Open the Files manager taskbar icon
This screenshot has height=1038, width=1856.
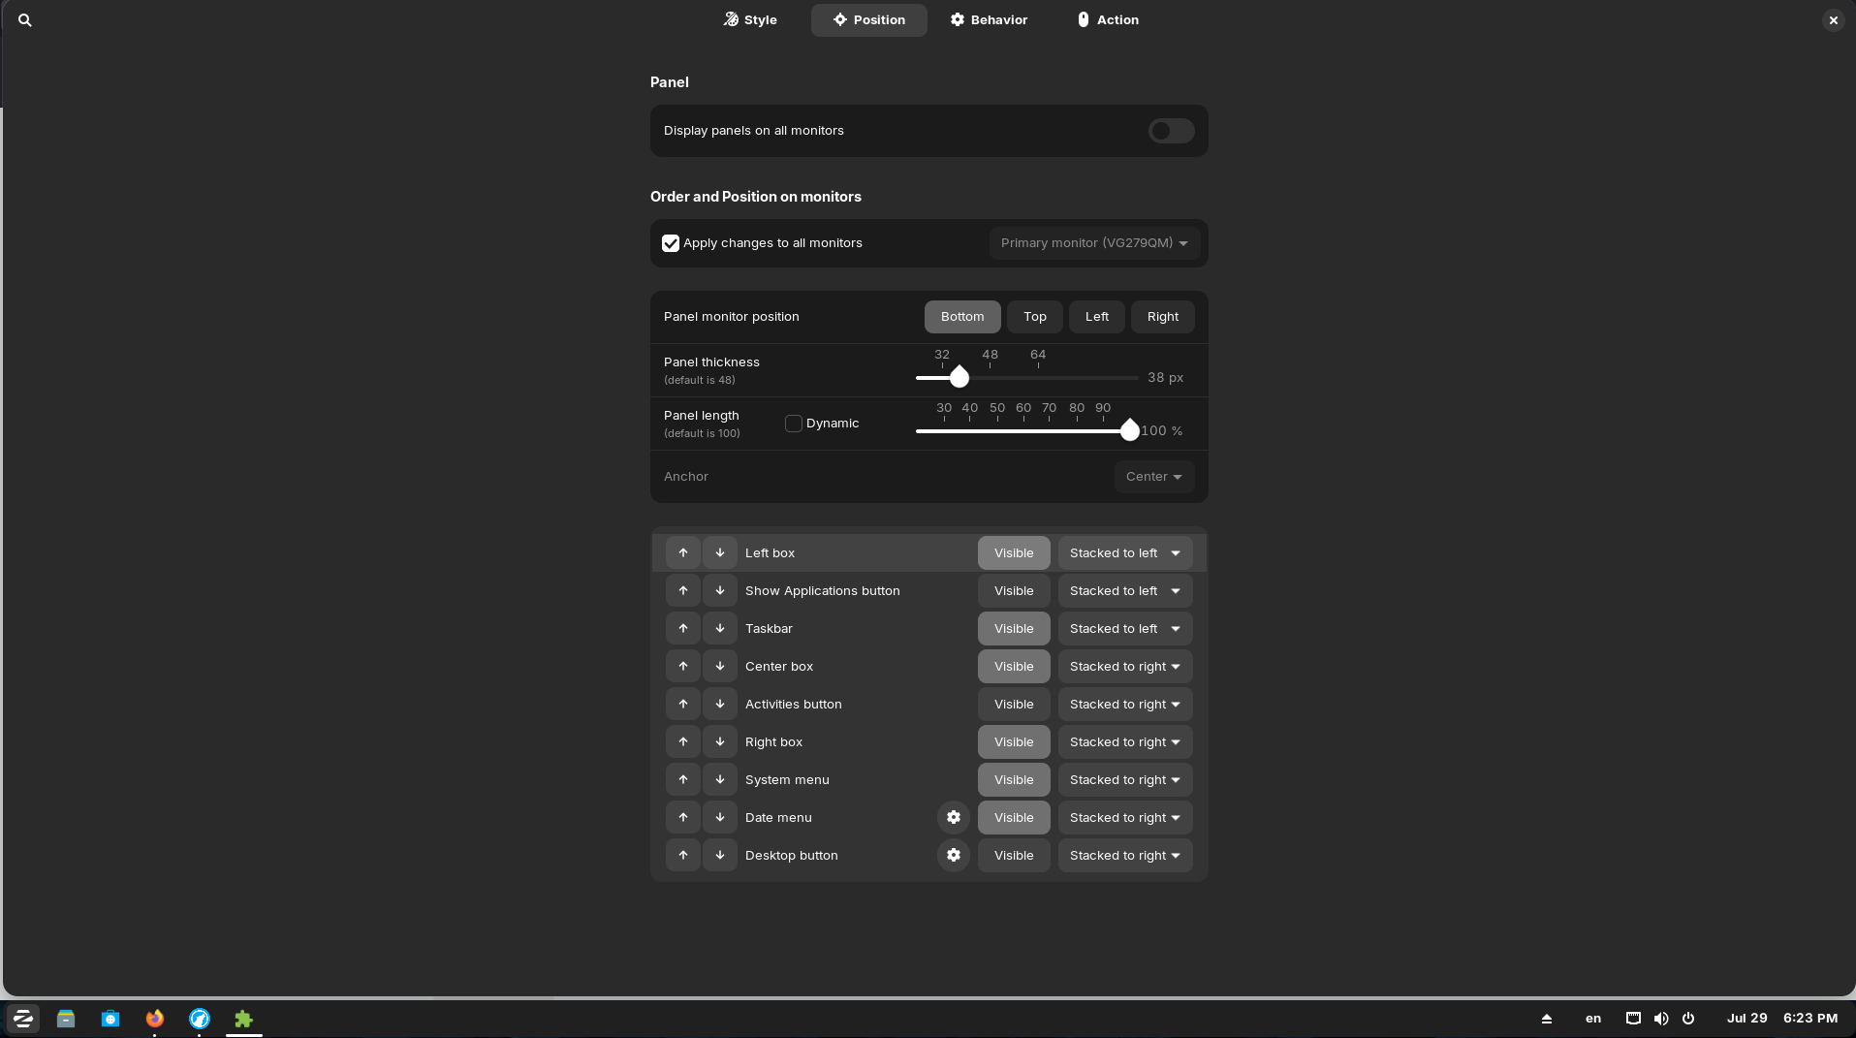point(66,1019)
